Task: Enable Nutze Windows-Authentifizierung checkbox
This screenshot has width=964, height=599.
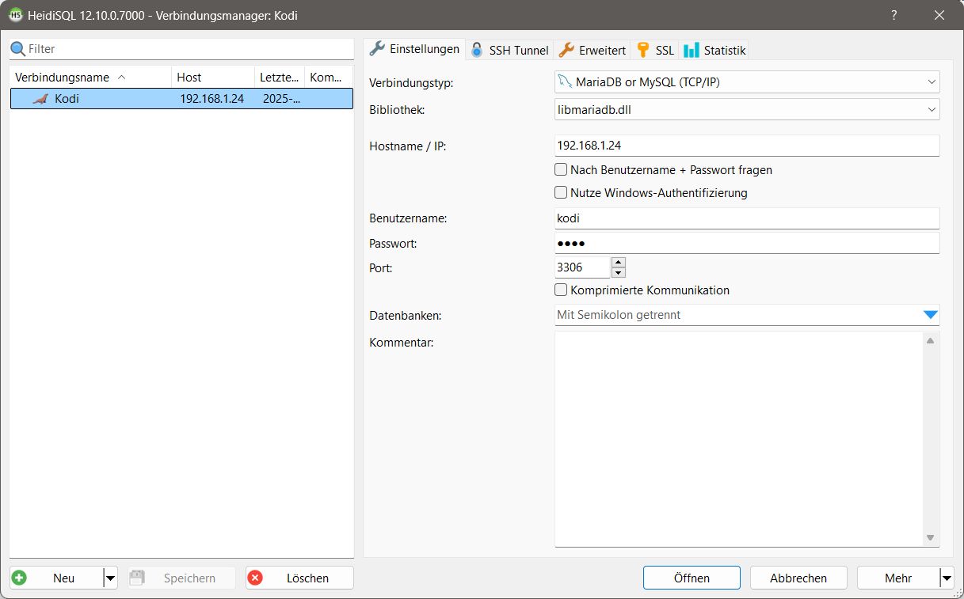Action: (561, 192)
